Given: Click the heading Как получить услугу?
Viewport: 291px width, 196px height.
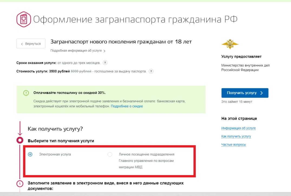Looking at the screenshot, I should (55, 129).
